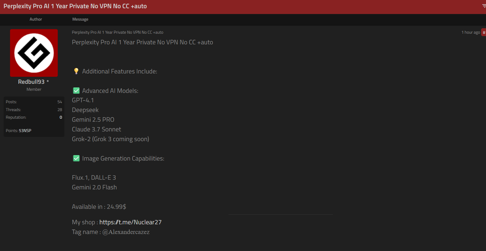Click the lightbulb emoji beside Additional Features
Image resolution: width=486 pixels, height=251 pixels.
(x=76, y=71)
